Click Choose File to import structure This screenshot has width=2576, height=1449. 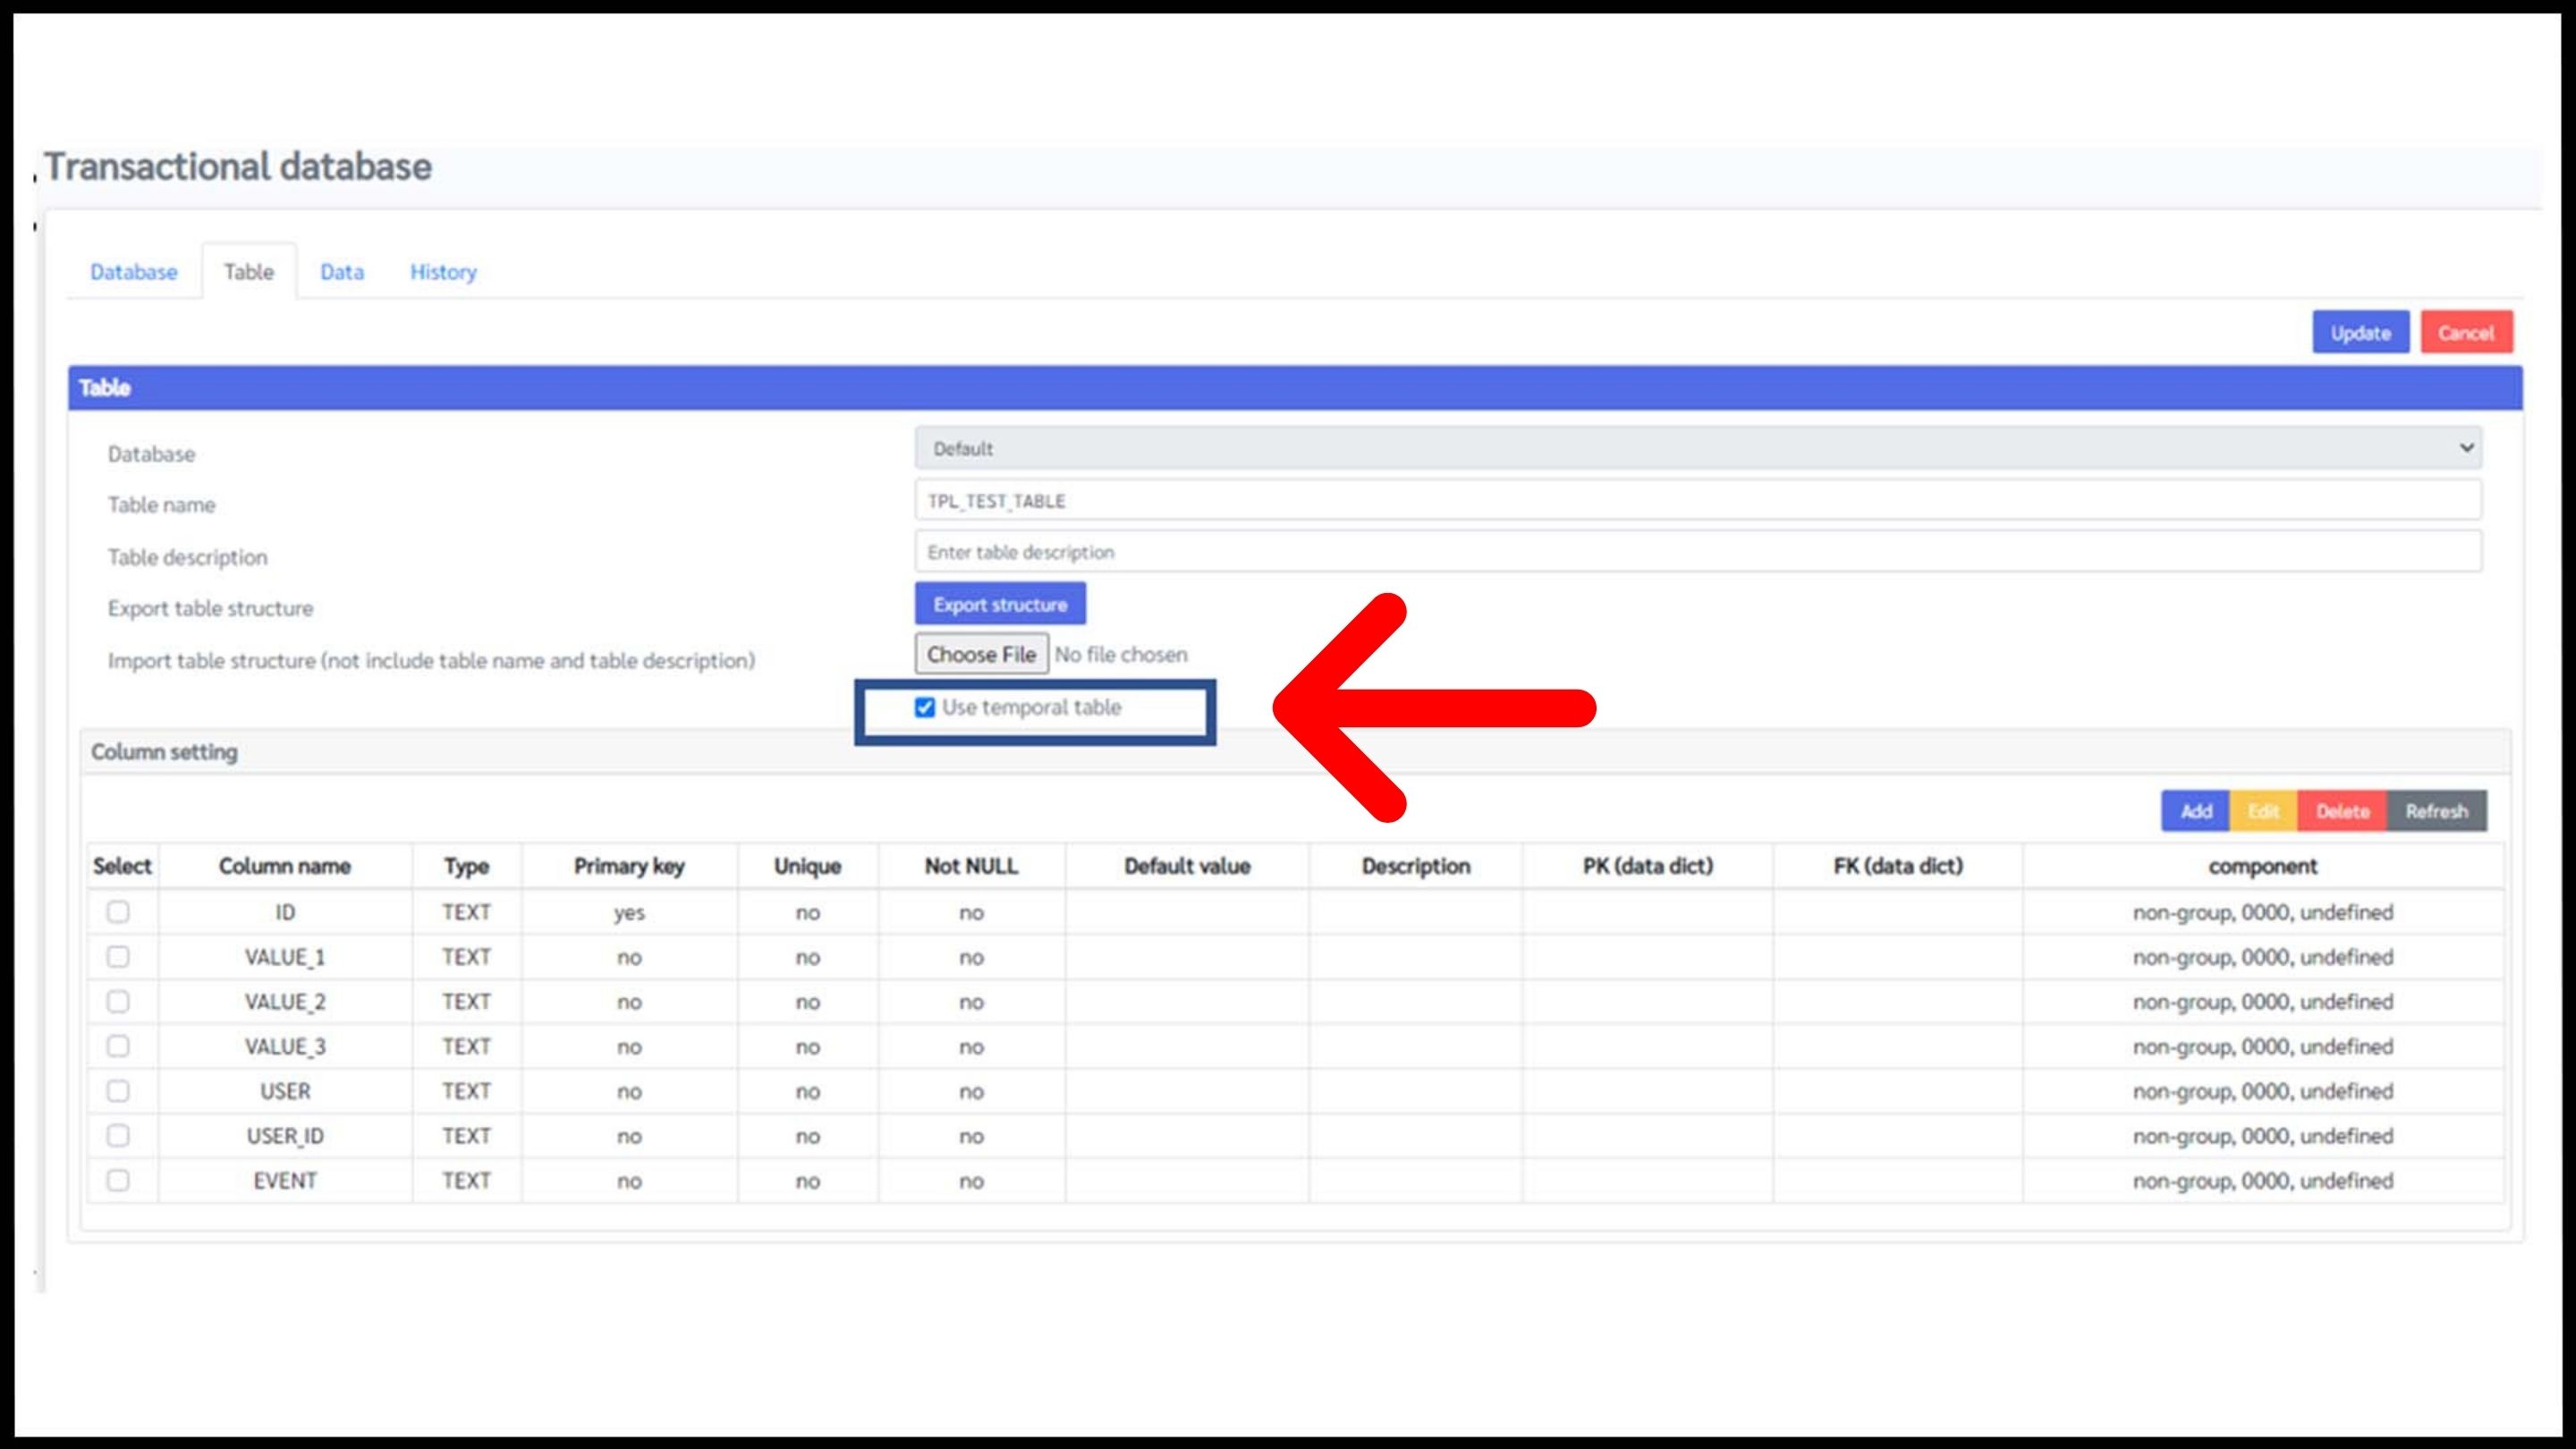(x=981, y=654)
